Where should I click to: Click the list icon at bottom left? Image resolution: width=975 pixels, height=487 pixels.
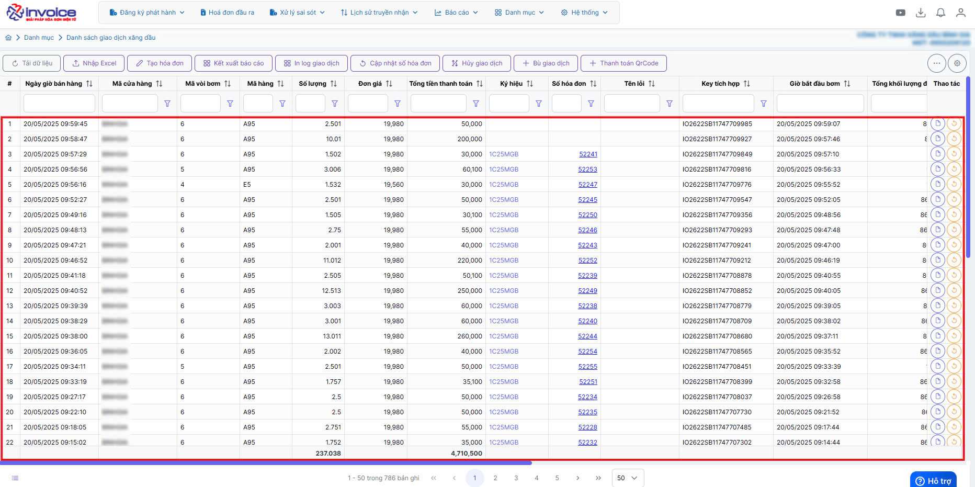click(15, 478)
